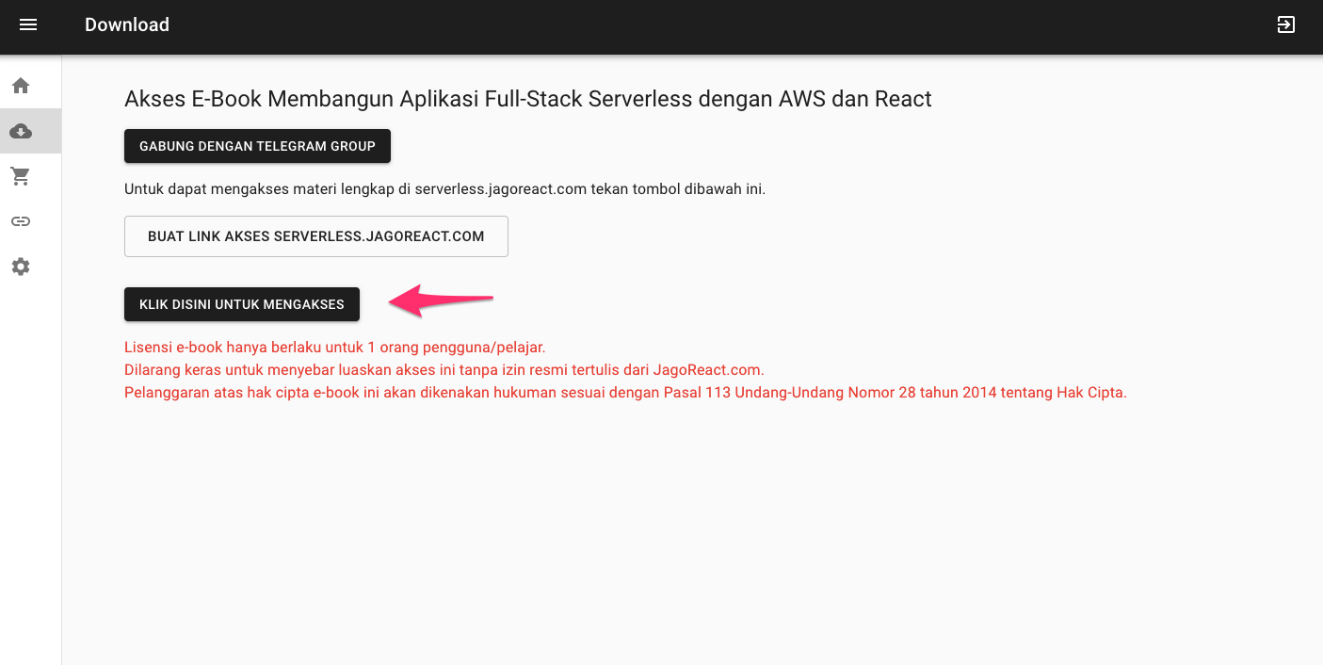Open the link icon in the sidebar
Image resolution: width=1323 pixels, height=665 pixels.
coord(21,221)
